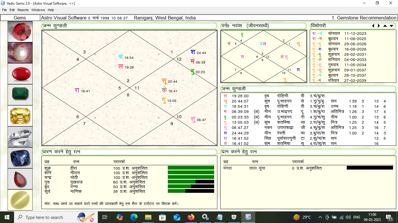Choose the Red Coral oval gemstone
Image resolution: width=398 pixels, height=223 pixels.
tap(20, 74)
